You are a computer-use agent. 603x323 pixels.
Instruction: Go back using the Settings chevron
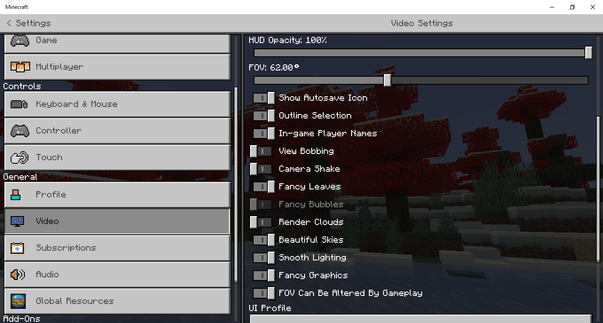coord(9,23)
